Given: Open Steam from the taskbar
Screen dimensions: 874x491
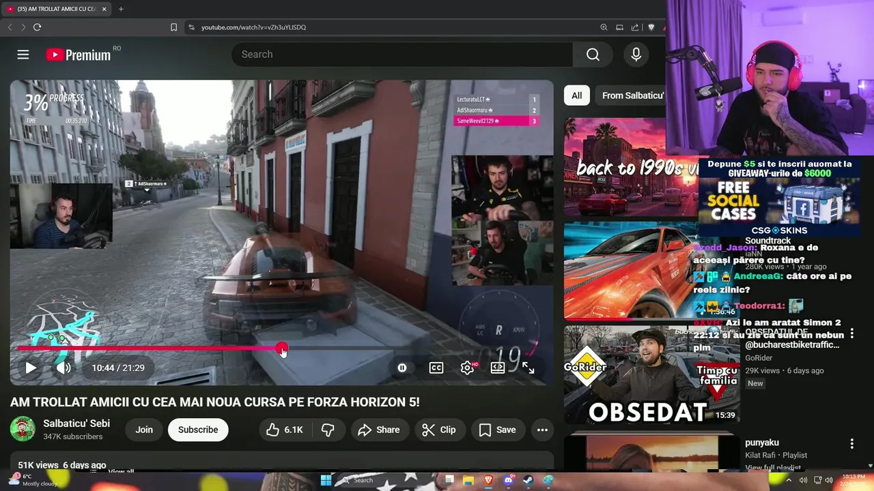Looking at the screenshot, I should point(528,480).
